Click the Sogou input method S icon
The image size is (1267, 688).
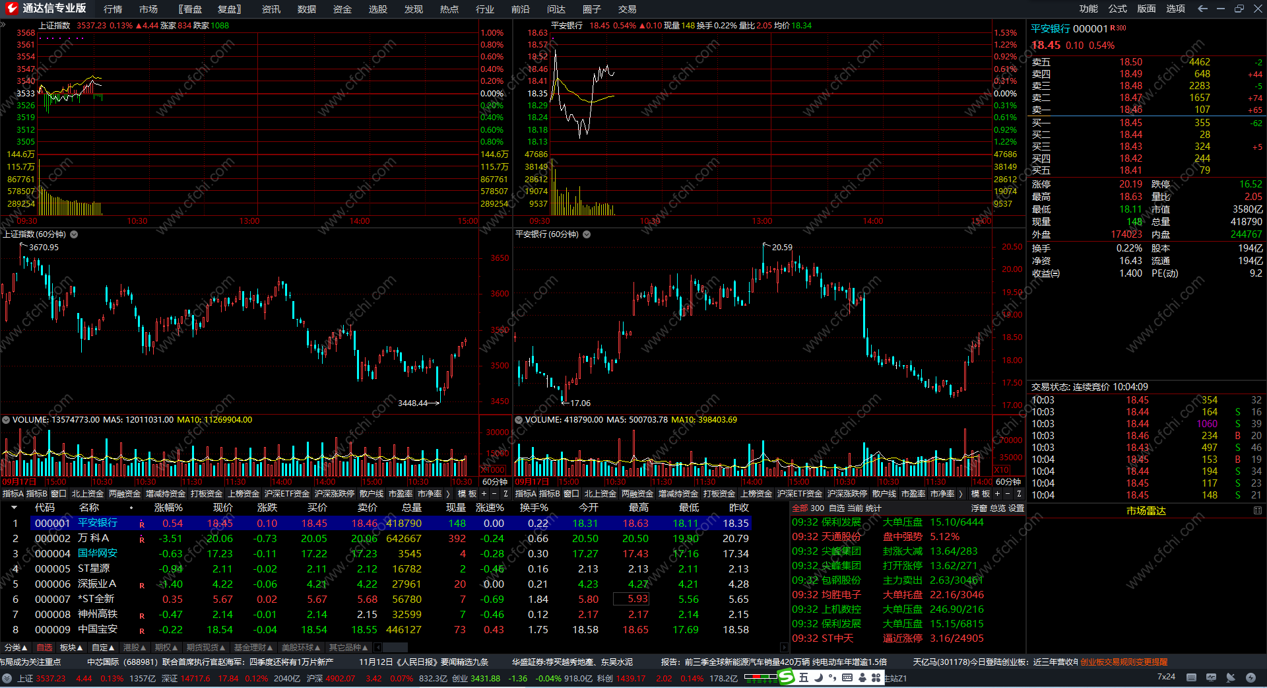click(787, 677)
